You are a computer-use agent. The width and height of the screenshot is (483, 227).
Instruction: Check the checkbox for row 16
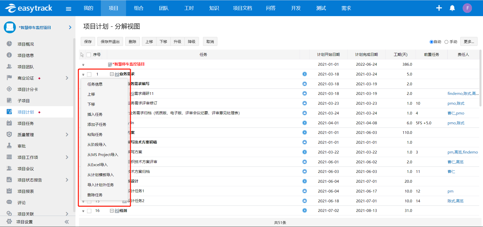point(89,211)
